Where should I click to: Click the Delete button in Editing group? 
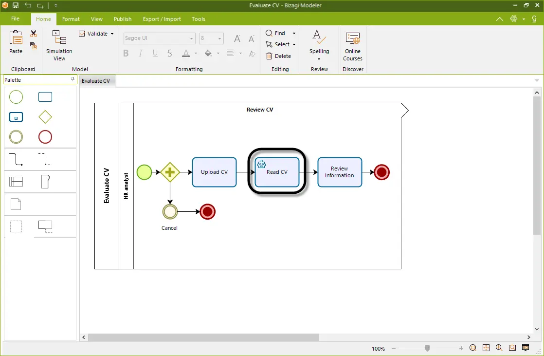pos(278,56)
